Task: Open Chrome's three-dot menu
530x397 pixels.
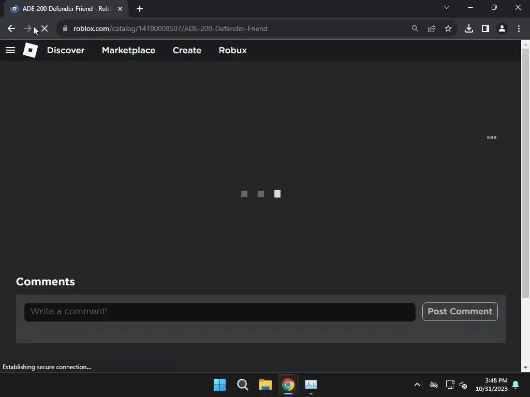Action: tap(519, 29)
